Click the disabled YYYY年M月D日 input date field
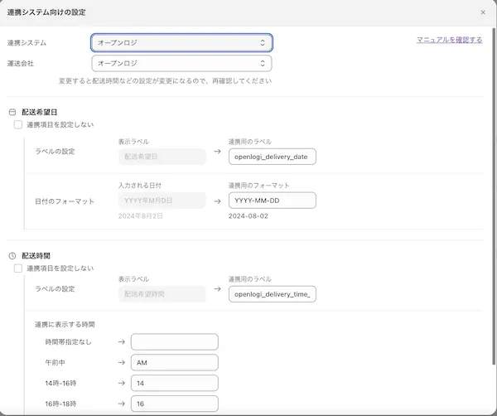The height and width of the screenshot is (416, 497). [x=162, y=201]
